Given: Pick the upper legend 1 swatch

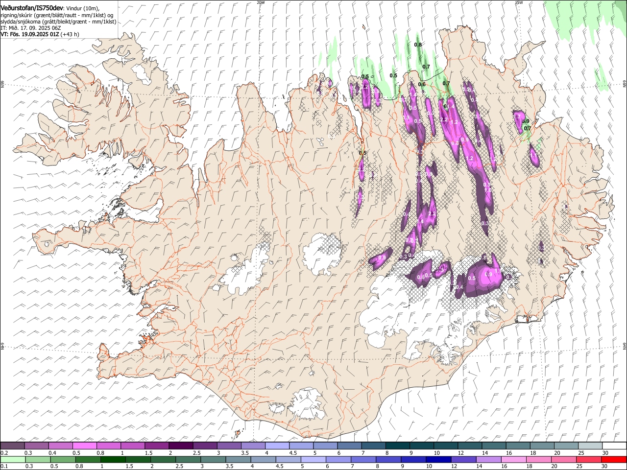Looking at the screenshot, I should [x=132, y=446].
